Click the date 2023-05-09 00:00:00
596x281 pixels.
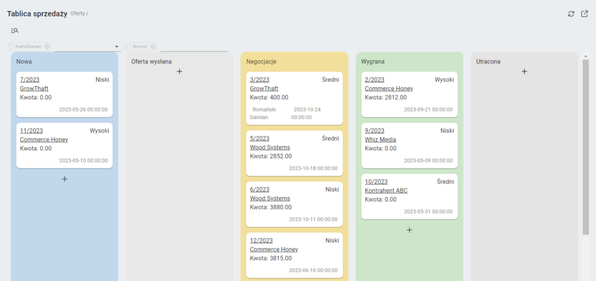[x=428, y=160]
